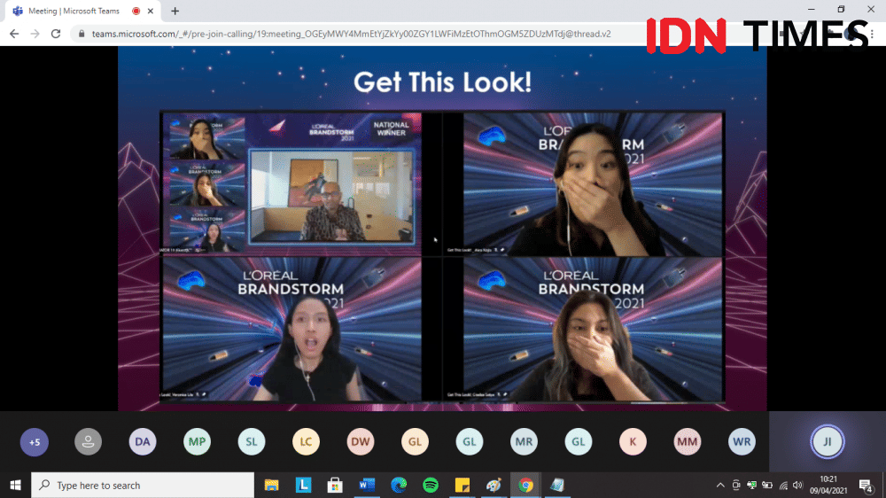Expand the +5 more participants bubble
This screenshot has width=886, height=498.
tap(35, 441)
